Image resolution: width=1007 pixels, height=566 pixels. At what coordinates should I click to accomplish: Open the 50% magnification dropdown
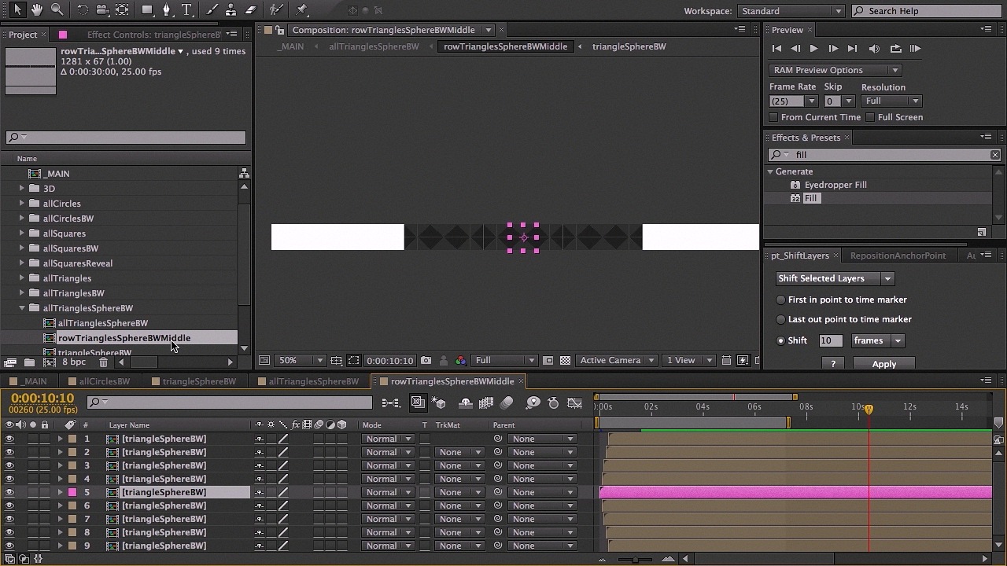tap(301, 361)
